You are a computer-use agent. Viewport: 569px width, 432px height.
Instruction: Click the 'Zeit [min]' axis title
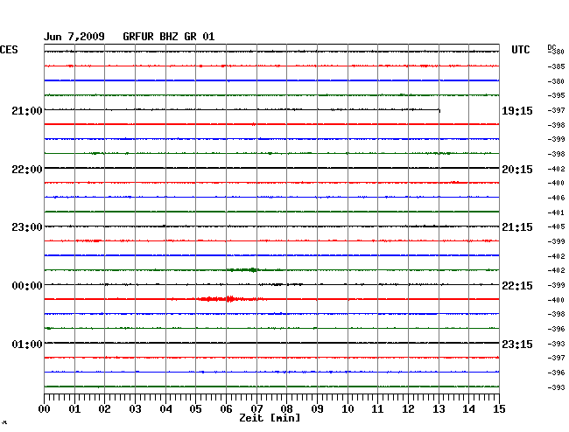270,418
